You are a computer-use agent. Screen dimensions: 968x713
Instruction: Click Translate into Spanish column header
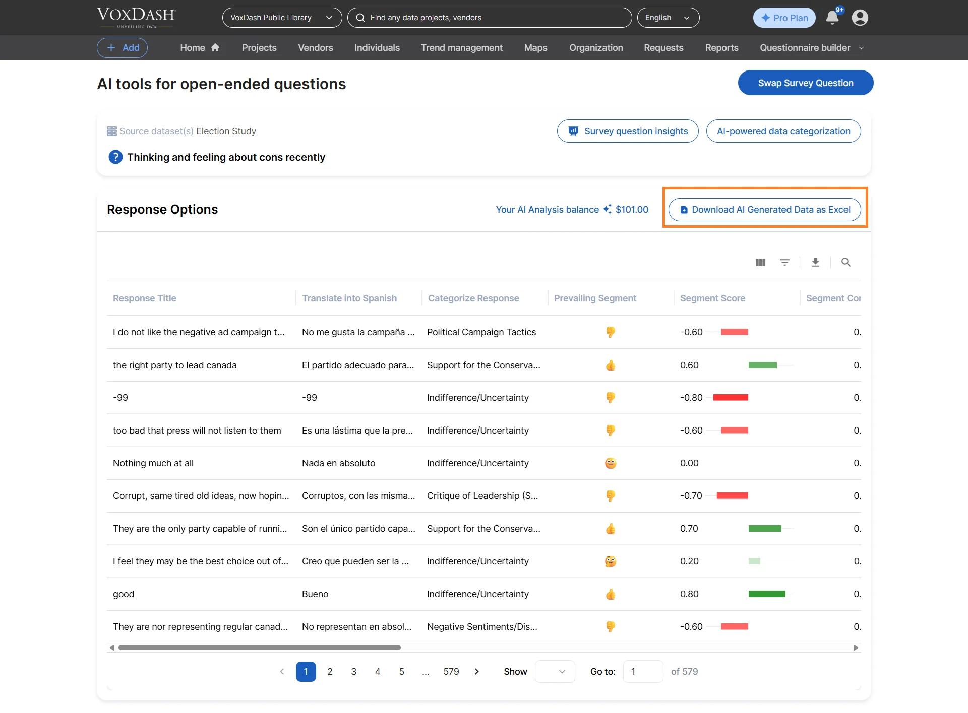[349, 298]
